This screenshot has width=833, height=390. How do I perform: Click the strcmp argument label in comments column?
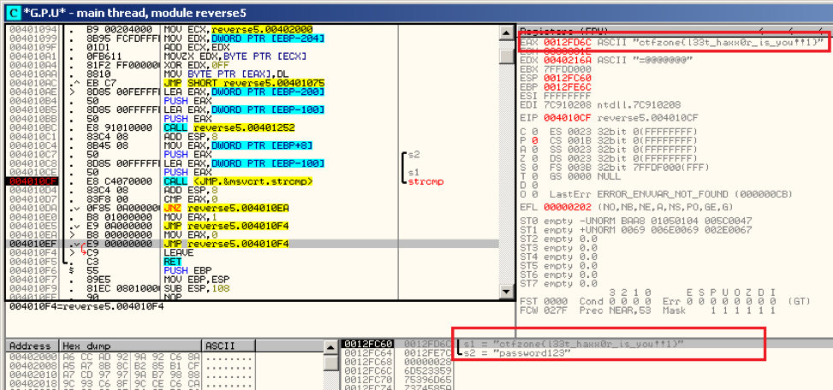[425, 181]
